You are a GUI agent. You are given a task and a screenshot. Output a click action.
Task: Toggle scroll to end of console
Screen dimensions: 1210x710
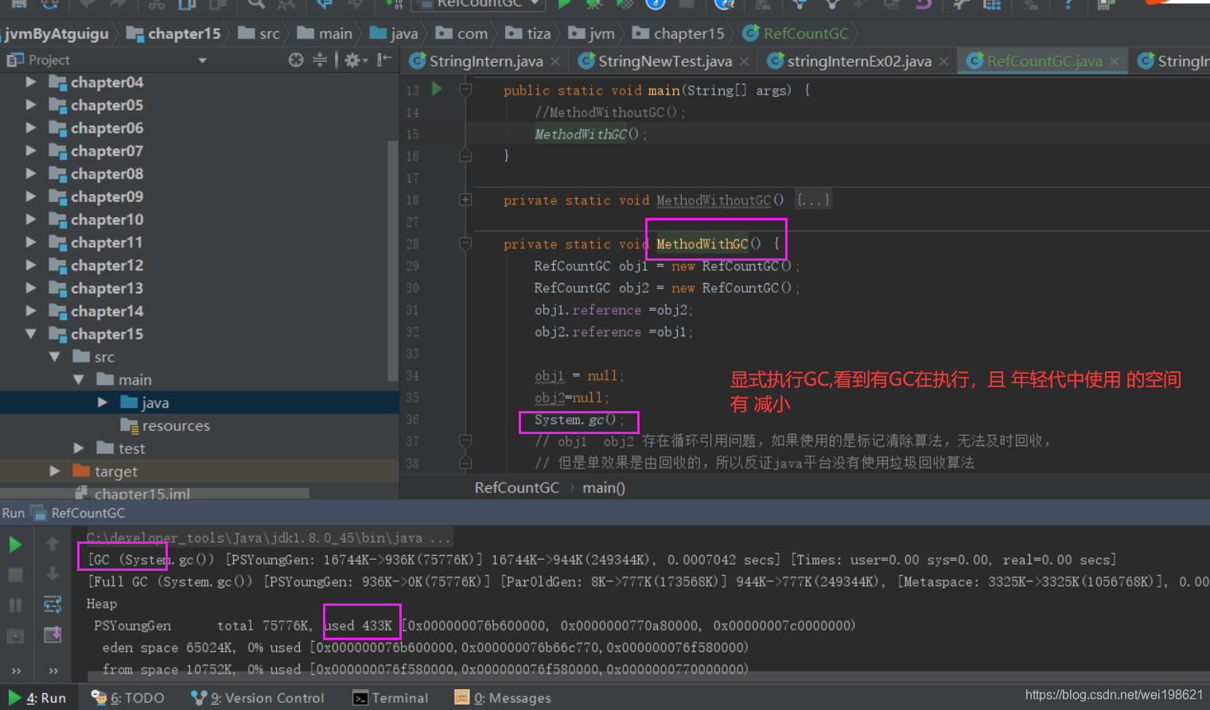tap(53, 635)
